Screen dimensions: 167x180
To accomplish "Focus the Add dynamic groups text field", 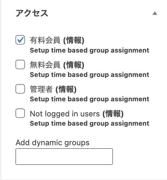I will pos(64,157).
